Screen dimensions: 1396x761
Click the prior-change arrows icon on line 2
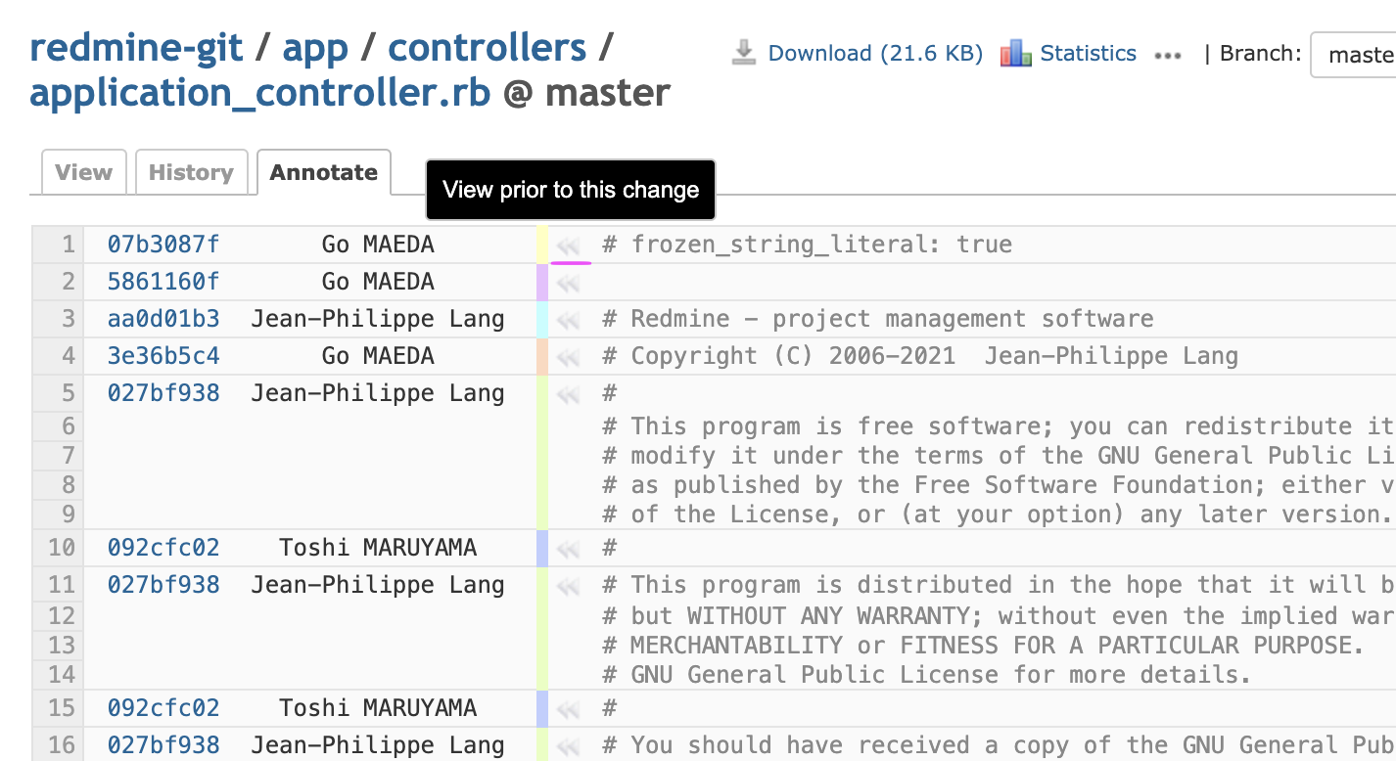click(x=569, y=283)
